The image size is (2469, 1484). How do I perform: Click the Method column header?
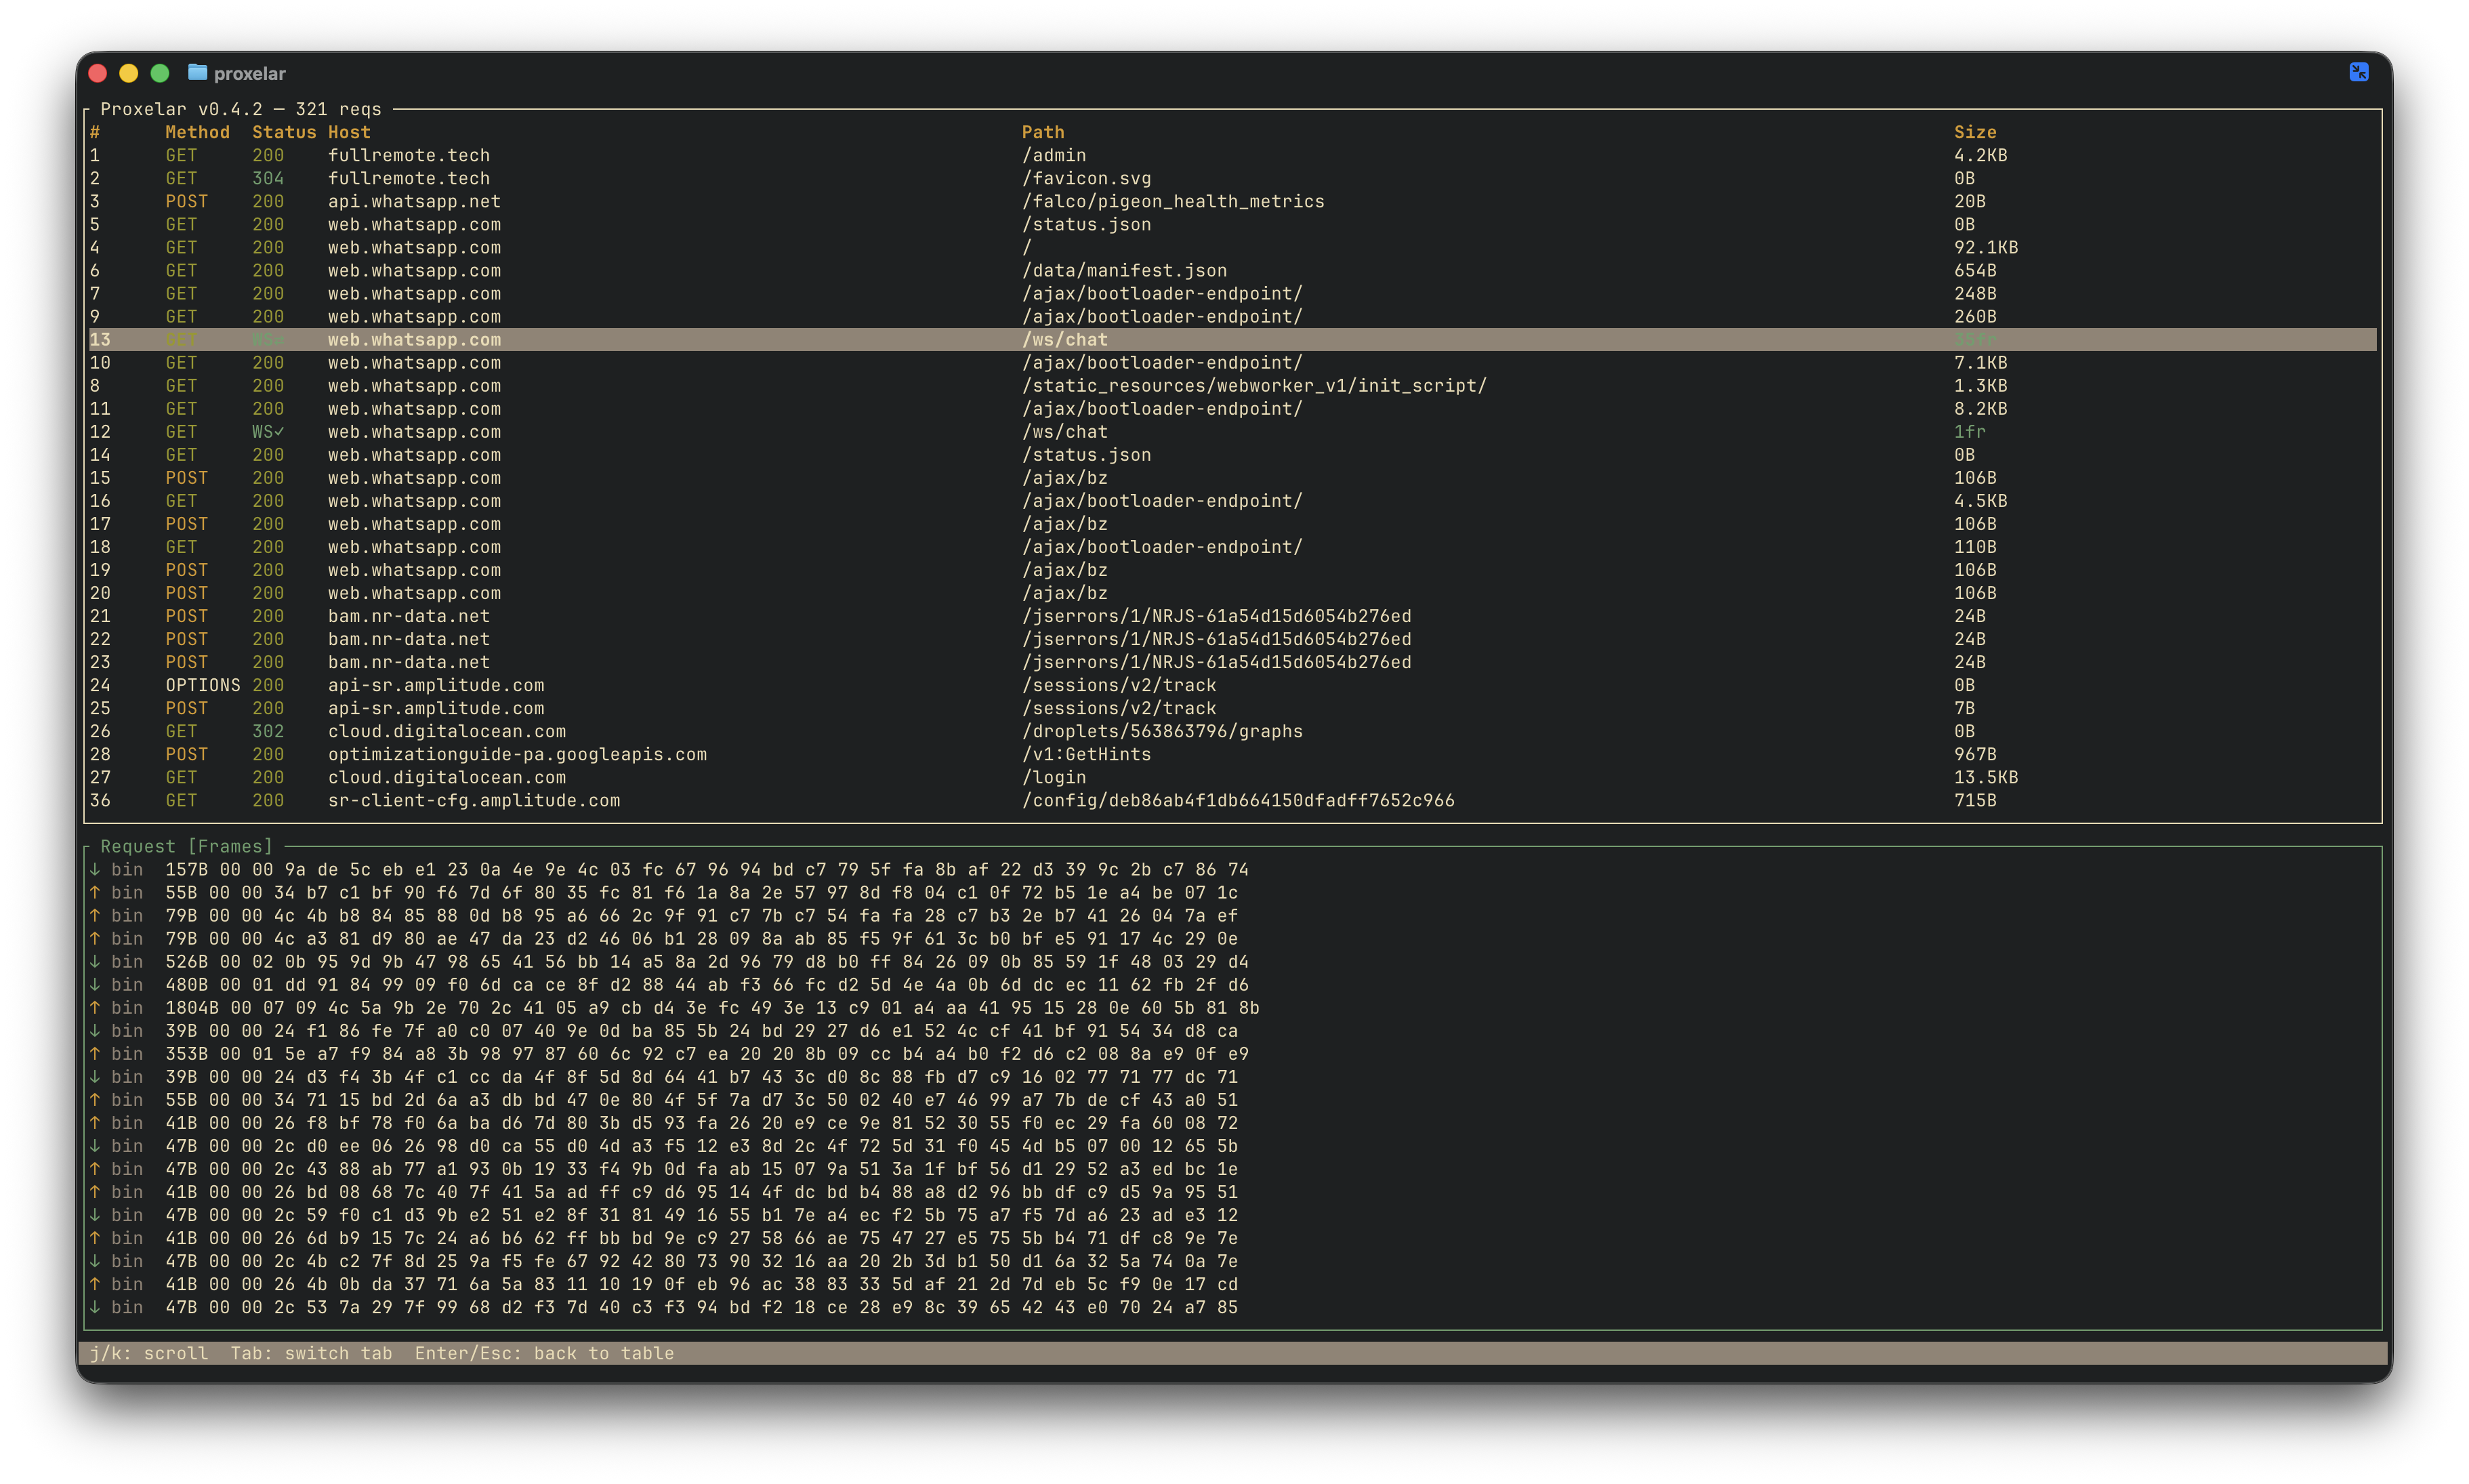click(198, 131)
